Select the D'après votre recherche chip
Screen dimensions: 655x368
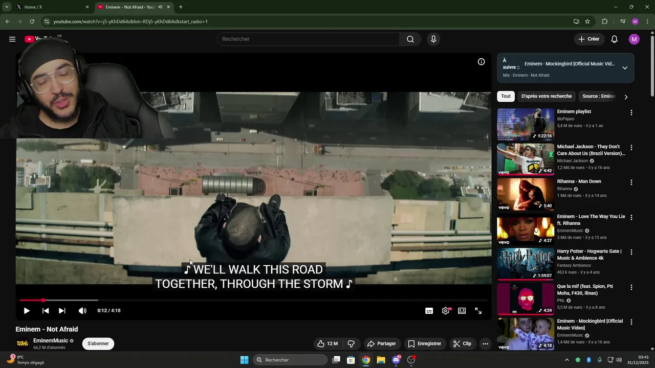point(547,96)
